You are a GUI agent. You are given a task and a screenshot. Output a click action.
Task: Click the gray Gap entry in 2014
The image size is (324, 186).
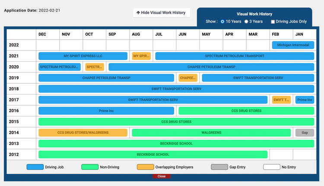click(305, 132)
